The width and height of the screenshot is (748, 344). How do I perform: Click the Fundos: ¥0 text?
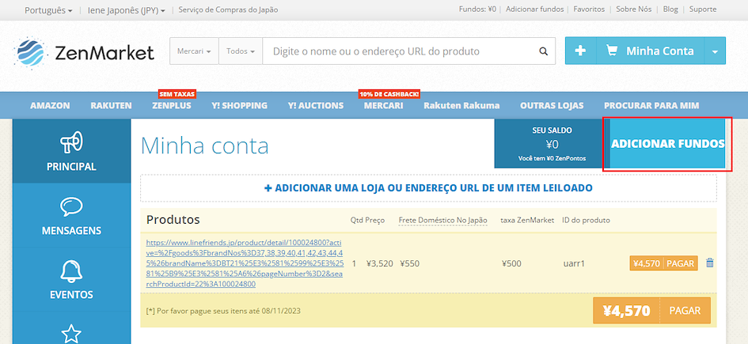[x=477, y=9]
